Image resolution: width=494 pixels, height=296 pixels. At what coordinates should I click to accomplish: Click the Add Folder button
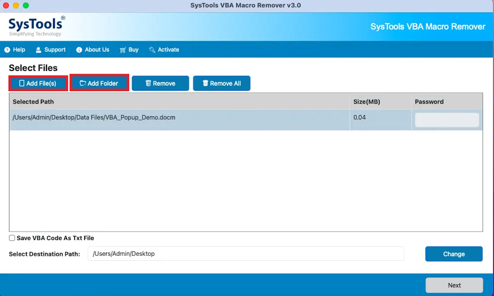point(99,83)
